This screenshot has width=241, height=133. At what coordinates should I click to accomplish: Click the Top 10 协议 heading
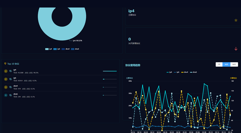pyautogui.click(x=13, y=64)
